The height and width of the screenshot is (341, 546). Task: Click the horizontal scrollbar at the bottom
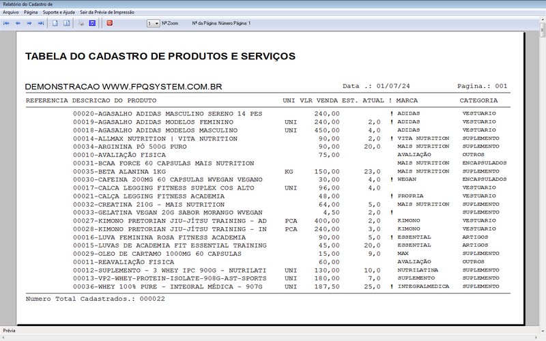tap(270, 338)
